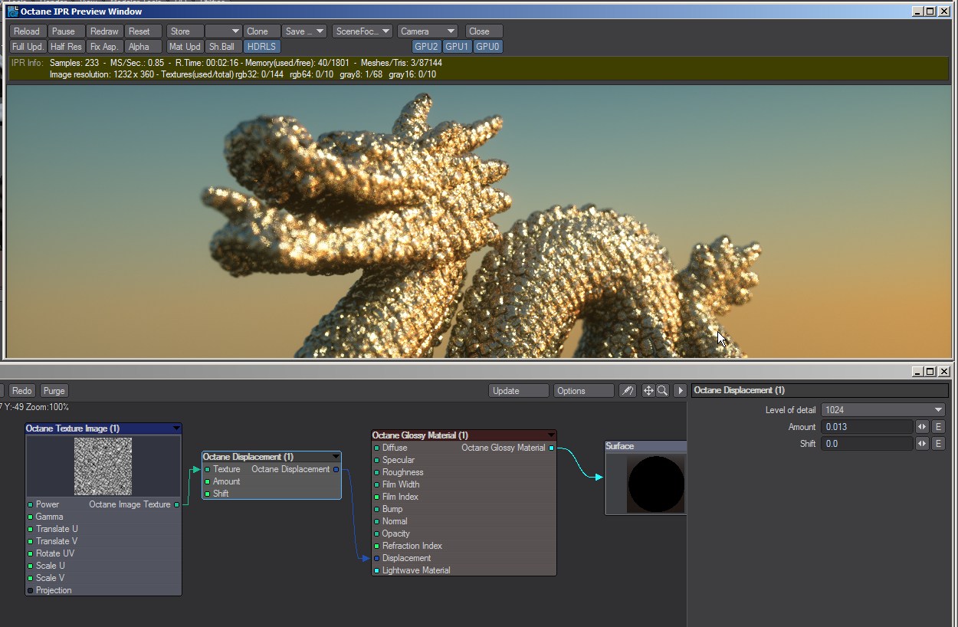
Task: Click the pan/move view icon in node editor
Action: pos(648,391)
